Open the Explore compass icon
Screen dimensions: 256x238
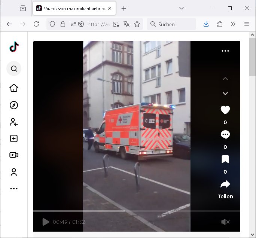click(14, 105)
